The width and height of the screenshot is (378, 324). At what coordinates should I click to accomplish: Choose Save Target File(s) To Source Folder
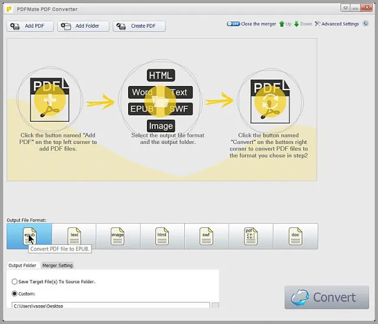point(54,282)
